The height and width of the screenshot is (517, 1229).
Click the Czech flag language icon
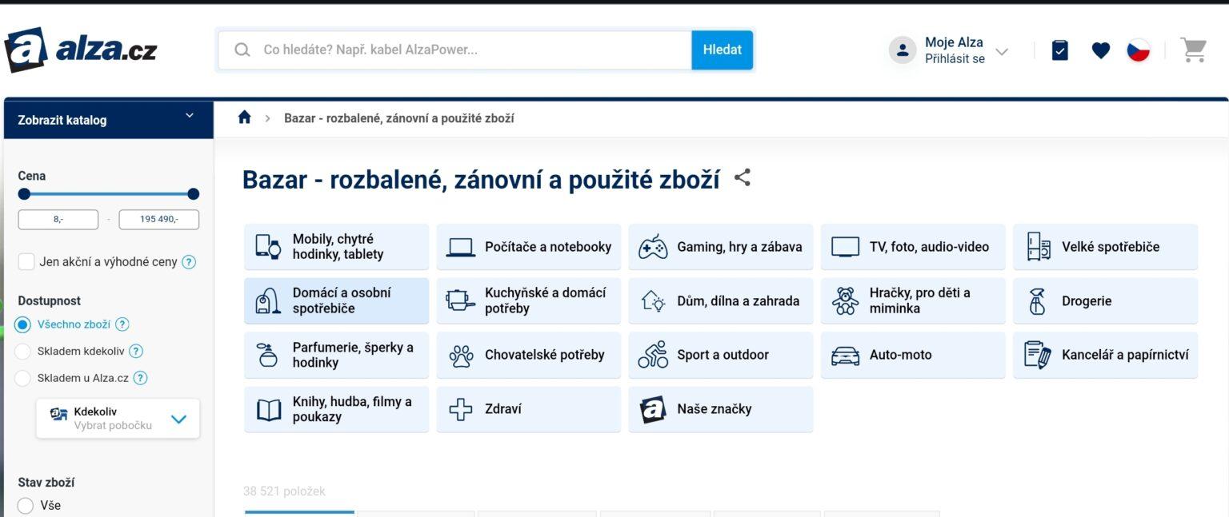pyautogui.click(x=1139, y=50)
